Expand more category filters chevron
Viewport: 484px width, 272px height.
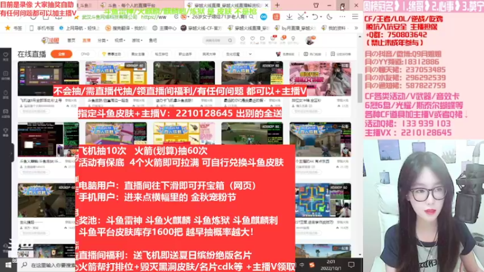point(250,54)
